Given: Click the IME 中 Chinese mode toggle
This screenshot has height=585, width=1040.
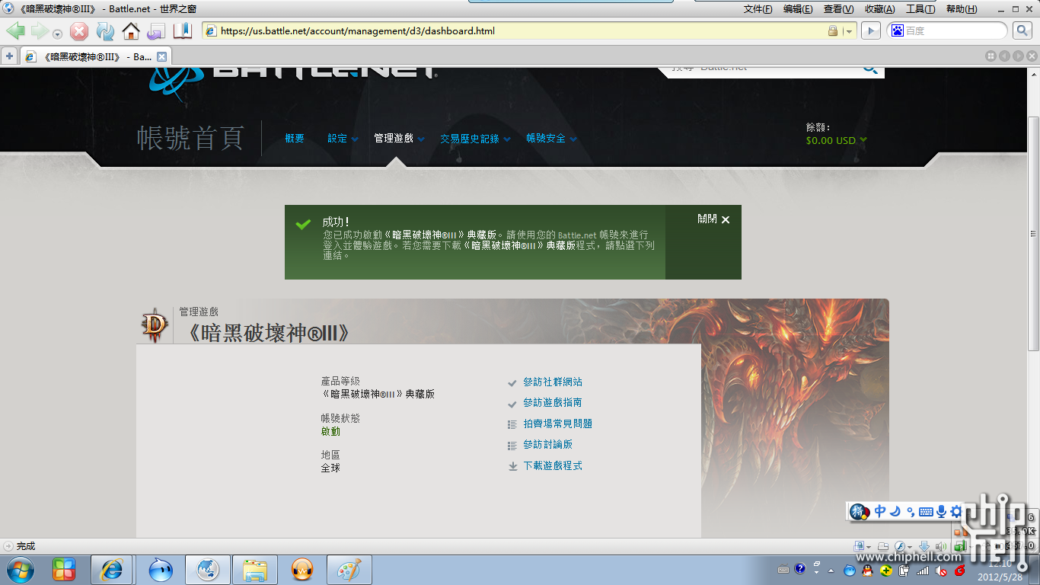Looking at the screenshot, I should pos(880,511).
